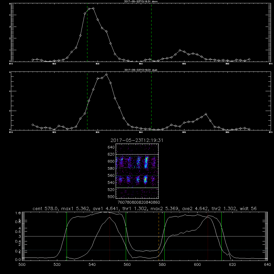Viewport: 274px width, 274px height.
Task: Click the "640" label on heatmap y-axis
Action: [111, 147]
